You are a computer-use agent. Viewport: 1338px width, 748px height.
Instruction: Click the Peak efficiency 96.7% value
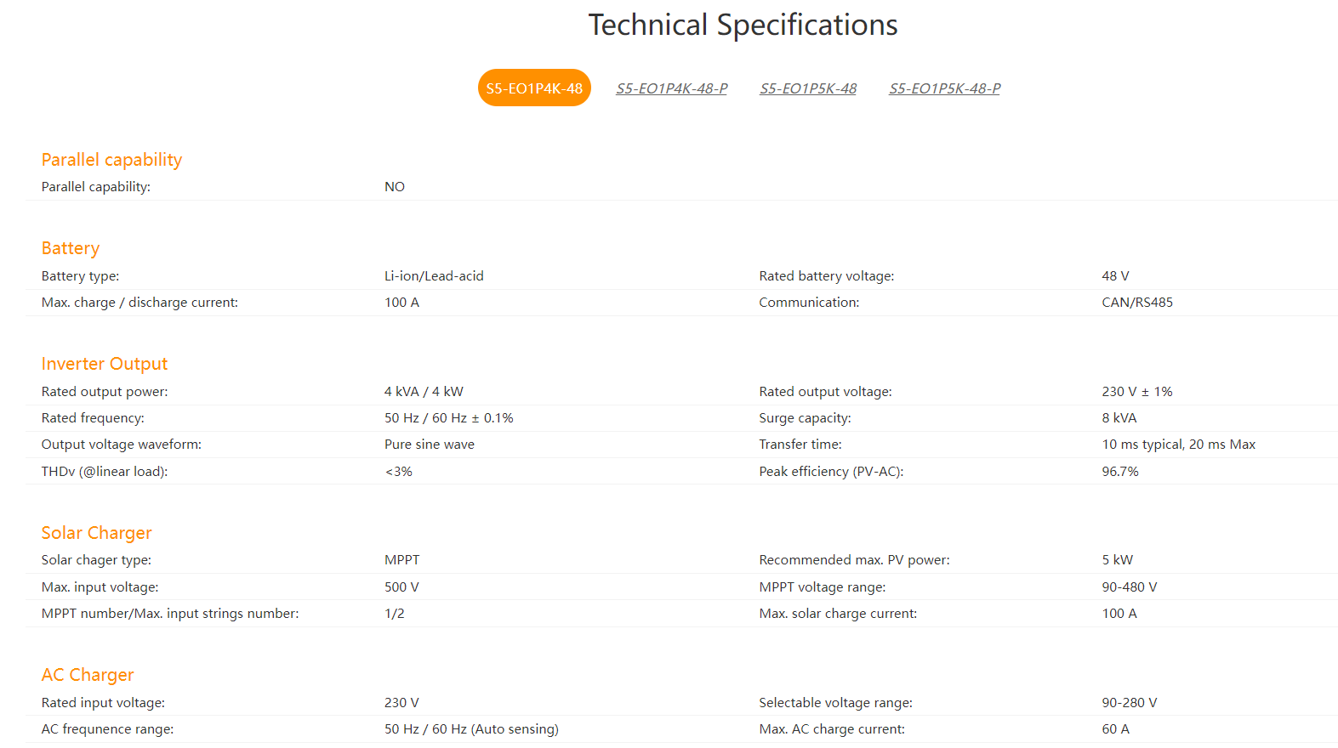point(1120,472)
